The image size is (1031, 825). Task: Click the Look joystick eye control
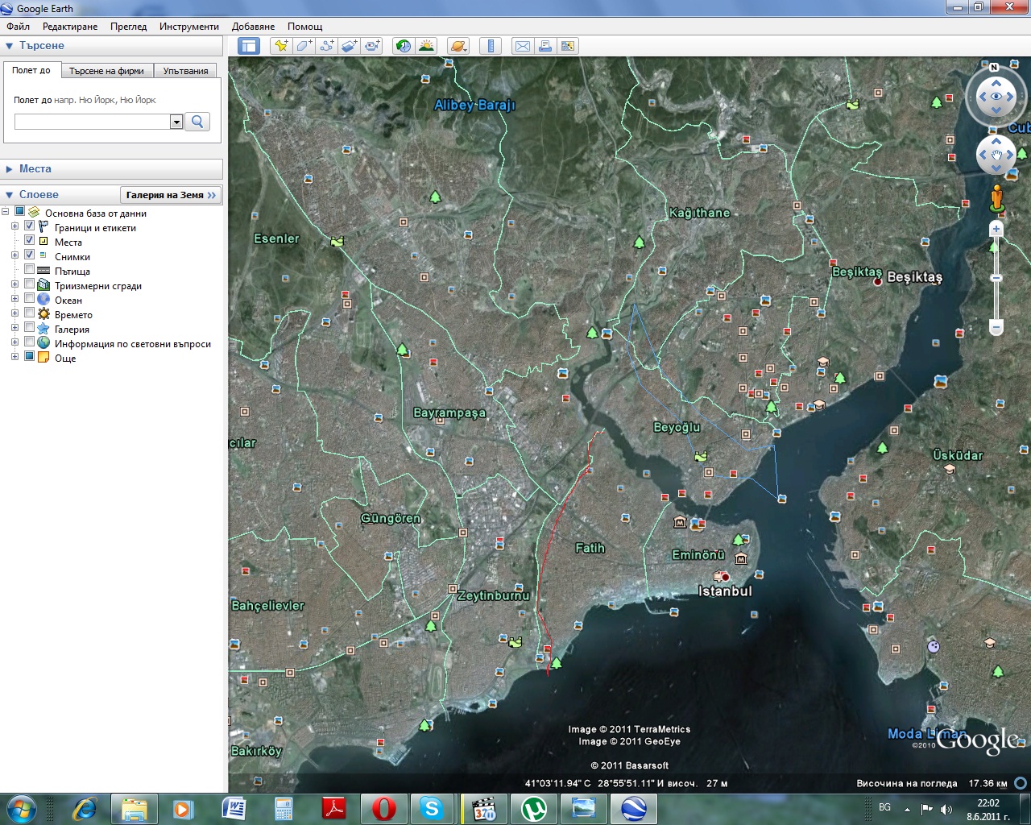(x=996, y=97)
